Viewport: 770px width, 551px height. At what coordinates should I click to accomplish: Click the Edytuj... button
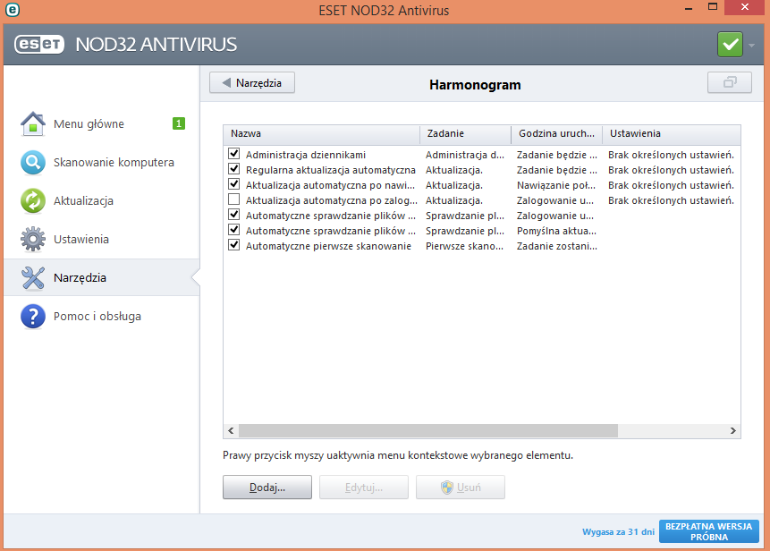(363, 487)
